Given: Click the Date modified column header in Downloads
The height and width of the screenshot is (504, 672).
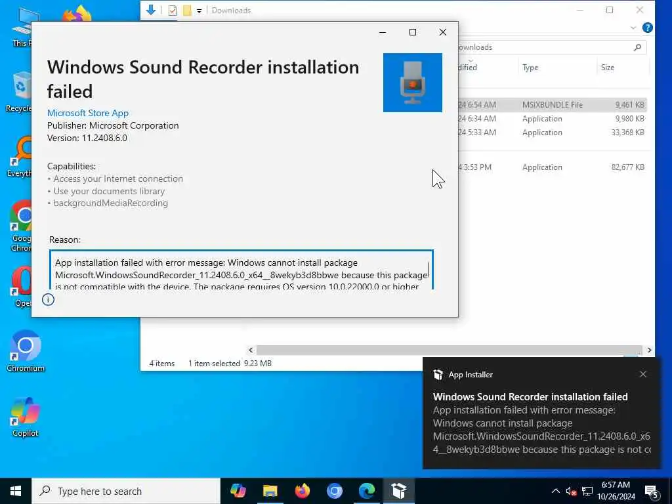Looking at the screenshot, I should (488, 68).
